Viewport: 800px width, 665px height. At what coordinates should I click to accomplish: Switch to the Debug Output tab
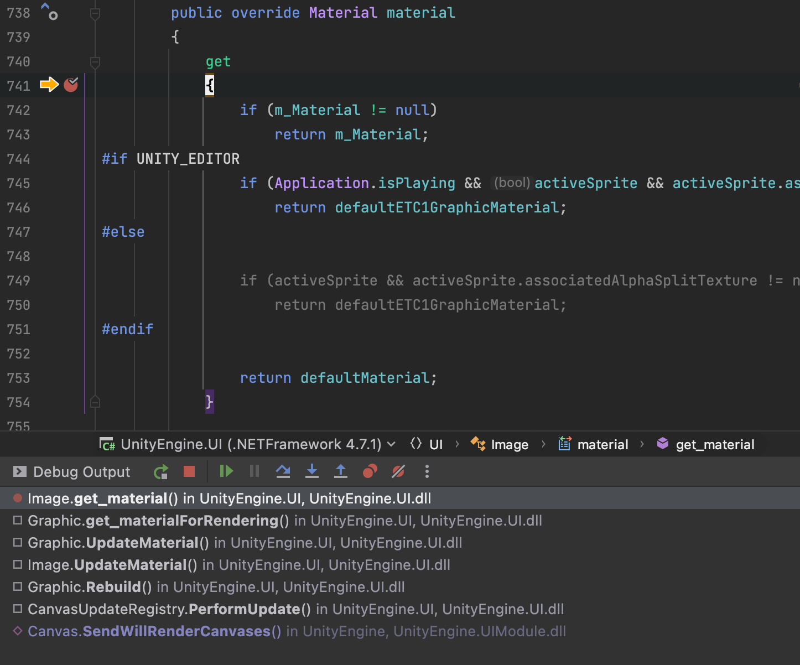(81, 472)
